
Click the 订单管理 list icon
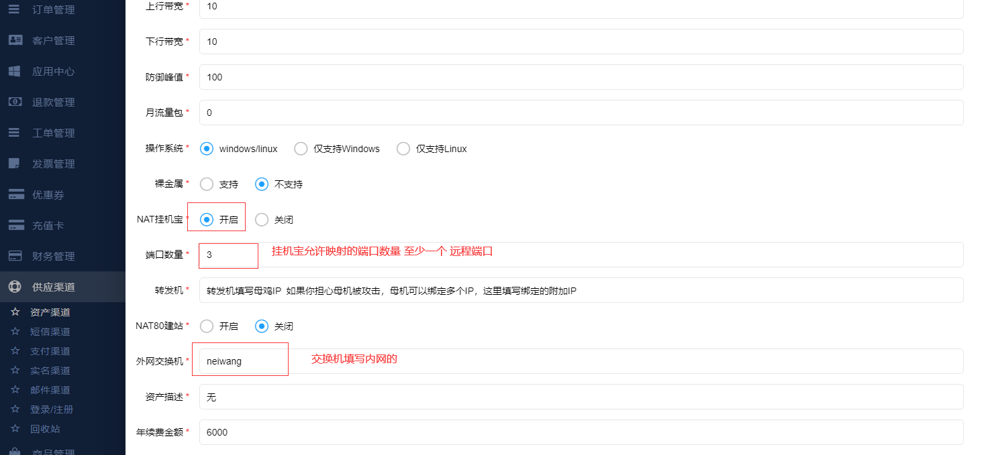click(x=14, y=9)
